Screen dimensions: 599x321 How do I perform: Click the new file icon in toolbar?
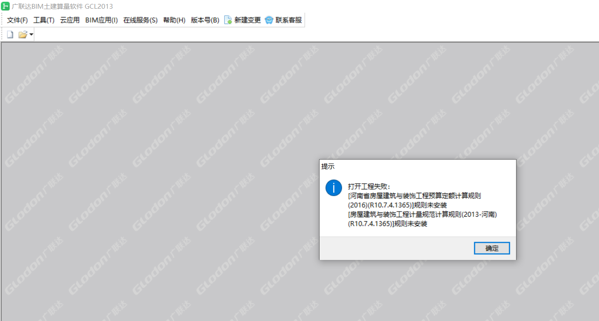10,34
